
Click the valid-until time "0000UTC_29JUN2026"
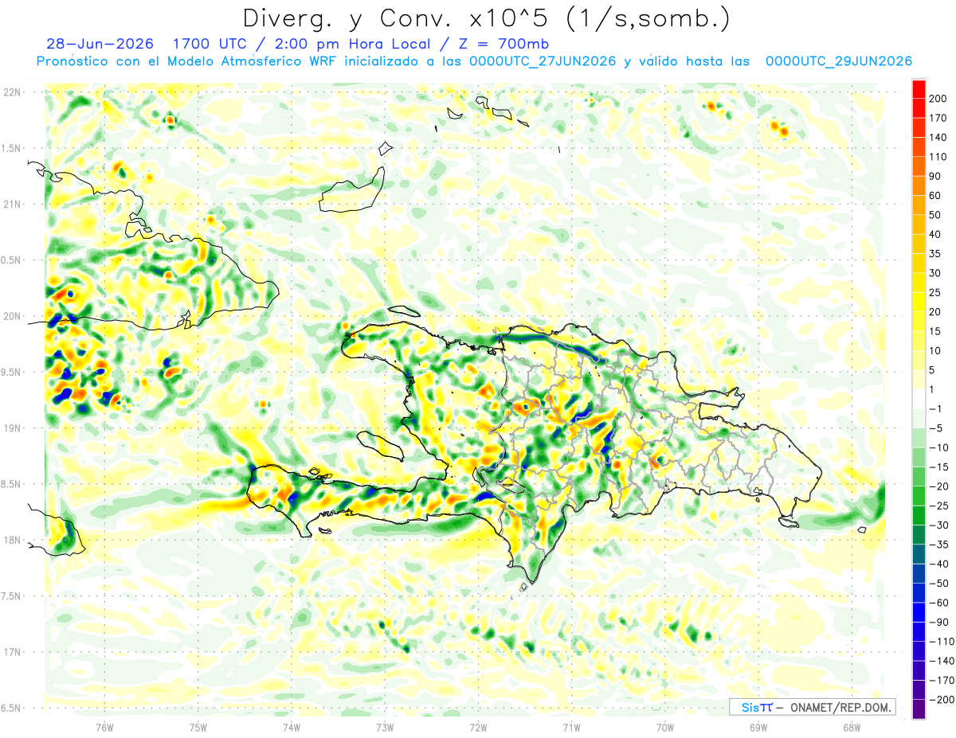pos(838,61)
